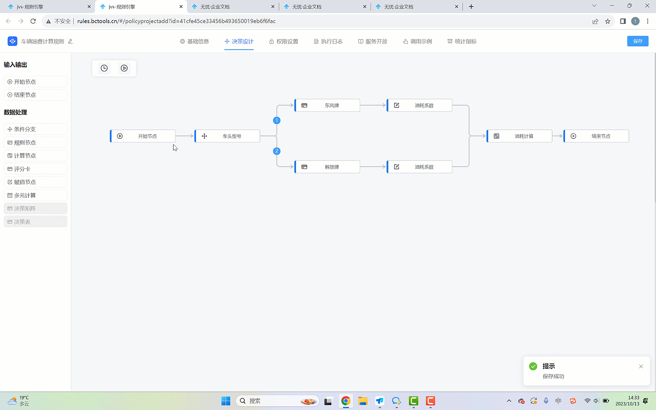Open the 调用示例 tab
Screen dimensions: 656x410
pyautogui.click(x=418, y=41)
